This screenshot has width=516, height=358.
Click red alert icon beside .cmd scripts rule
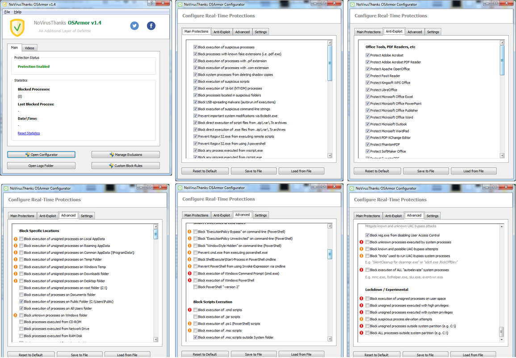pos(189,310)
